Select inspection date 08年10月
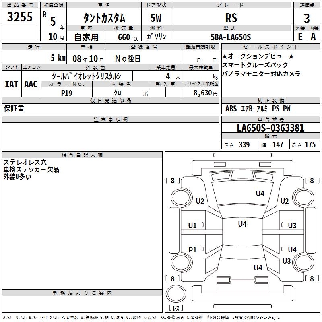The width and height of the screenshot is (322, 322). [88, 59]
